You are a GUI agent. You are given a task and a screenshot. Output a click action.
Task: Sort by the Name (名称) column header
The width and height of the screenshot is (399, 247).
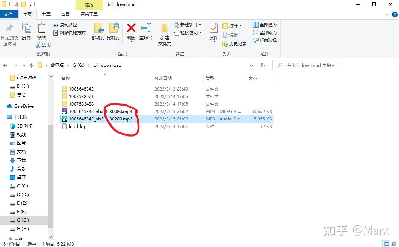tap(66, 78)
